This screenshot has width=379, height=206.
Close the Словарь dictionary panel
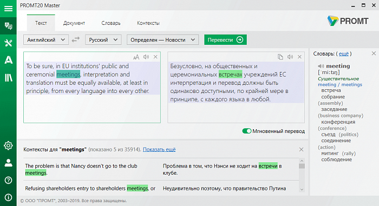pos(374,54)
